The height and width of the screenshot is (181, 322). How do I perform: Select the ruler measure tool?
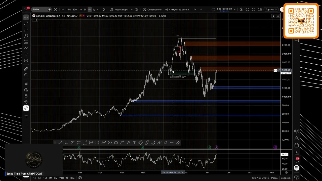[x=26, y=69]
